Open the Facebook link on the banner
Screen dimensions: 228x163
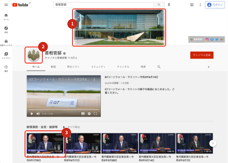212,39
